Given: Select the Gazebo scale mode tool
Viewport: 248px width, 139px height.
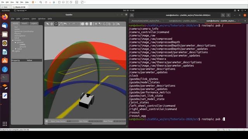Looking at the screenshot, I should coord(60,24).
